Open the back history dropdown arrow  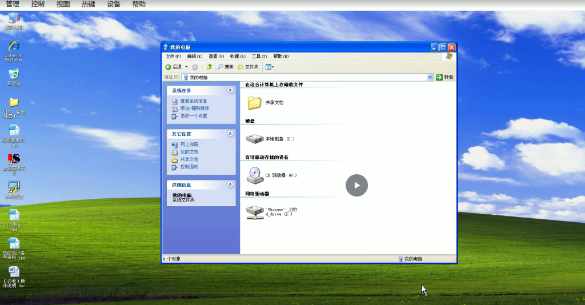187,67
